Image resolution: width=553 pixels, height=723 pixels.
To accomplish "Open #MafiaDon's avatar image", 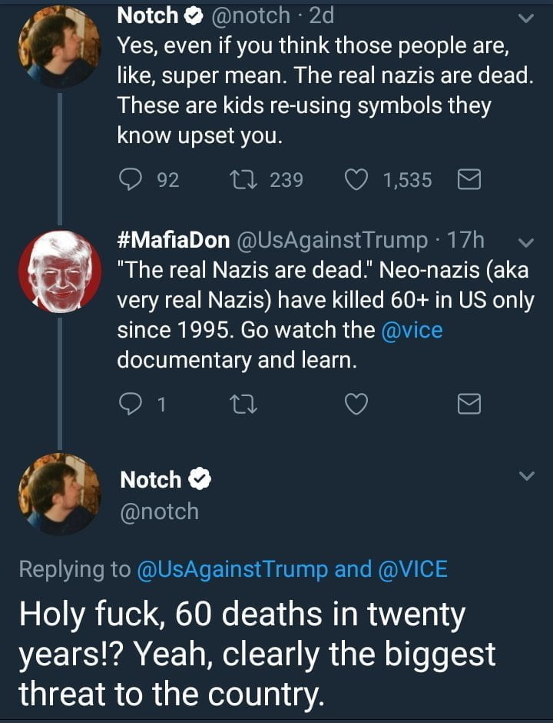I will 59,271.
